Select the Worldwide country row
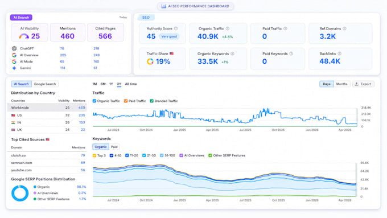The width and height of the screenshot is (387, 218). (47, 108)
